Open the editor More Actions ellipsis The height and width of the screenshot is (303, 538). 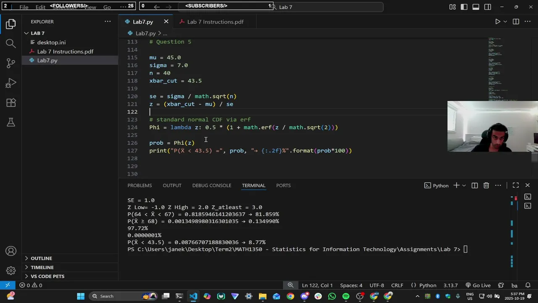tap(528, 21)
